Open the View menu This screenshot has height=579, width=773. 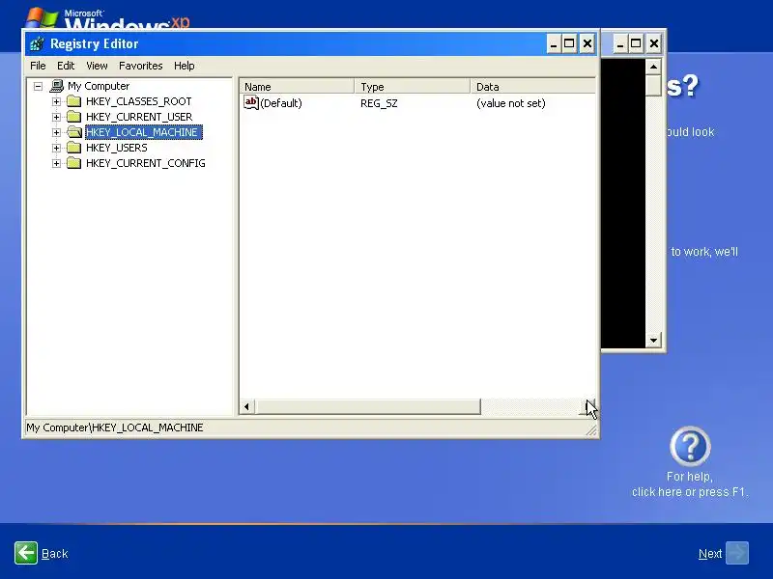pyautogui.click(x=97, y=66)
